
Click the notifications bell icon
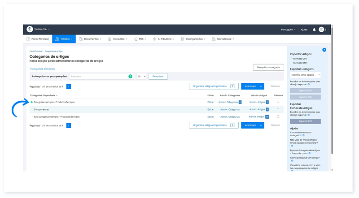314,30
